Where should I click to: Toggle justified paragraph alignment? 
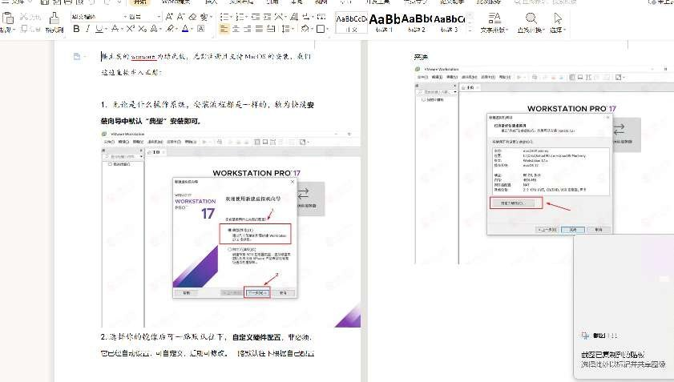coord(259,29)
